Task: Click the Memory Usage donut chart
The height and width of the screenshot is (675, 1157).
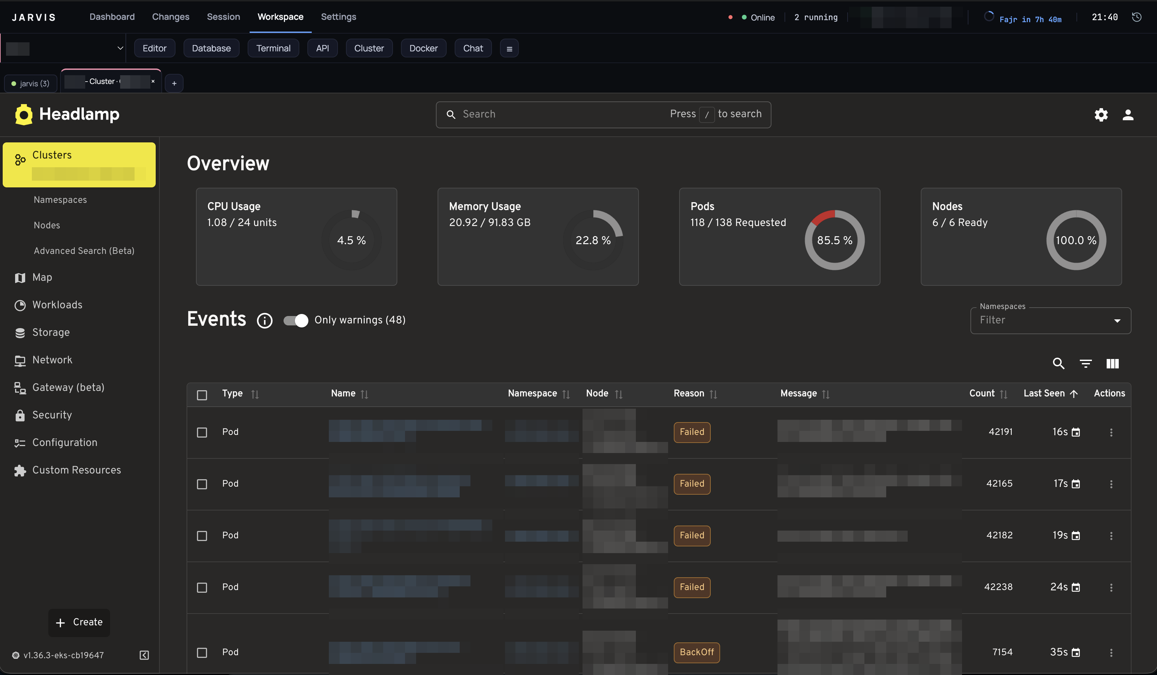Action: 593,240
